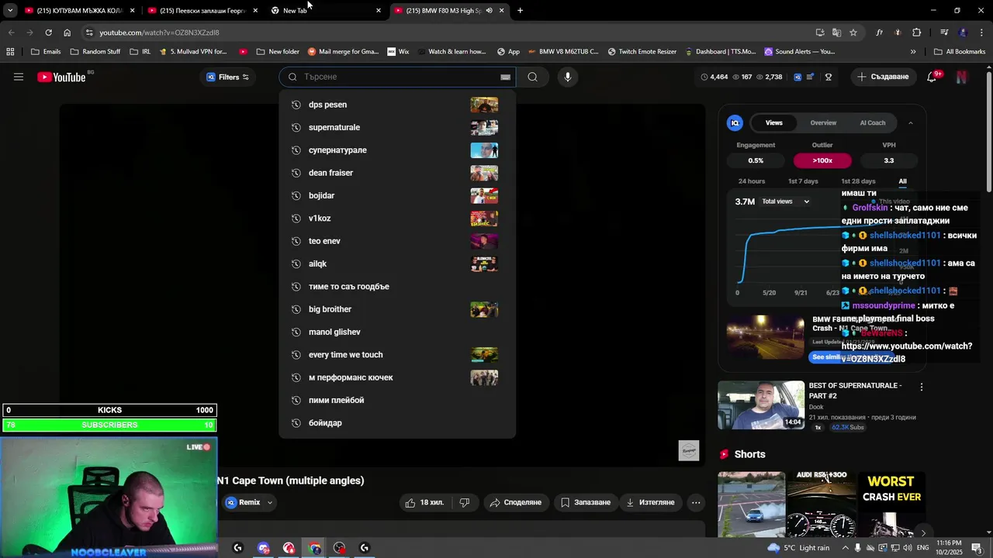The image size is (993, 558).
Task: Select the 'dps pesen' search suggestion
Action: tap(396, 105)
